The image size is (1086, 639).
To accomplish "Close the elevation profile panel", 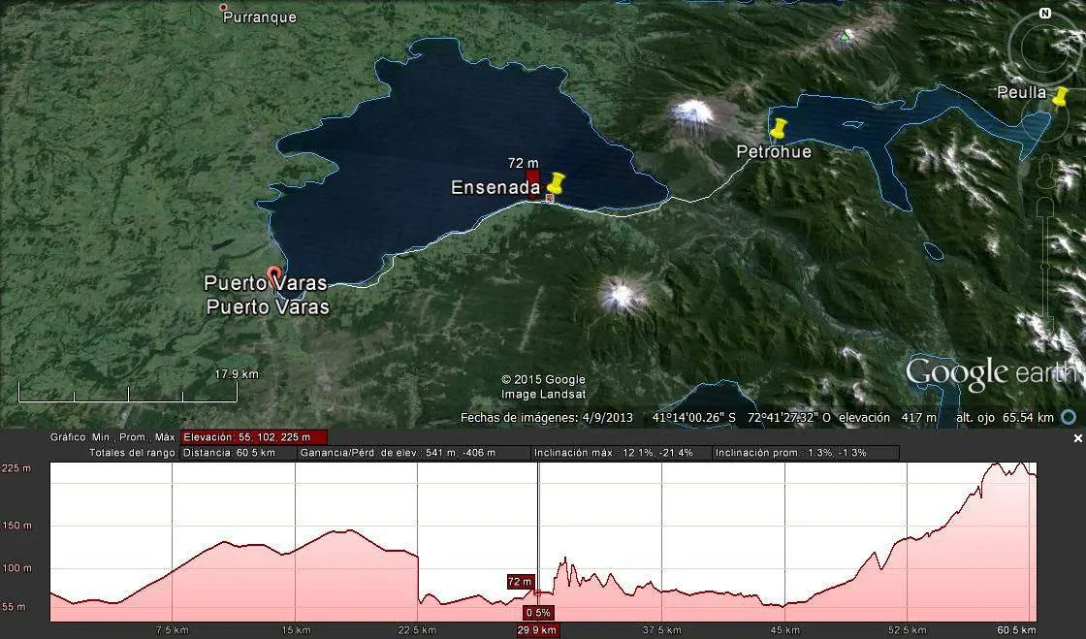I will point(1077,439).
